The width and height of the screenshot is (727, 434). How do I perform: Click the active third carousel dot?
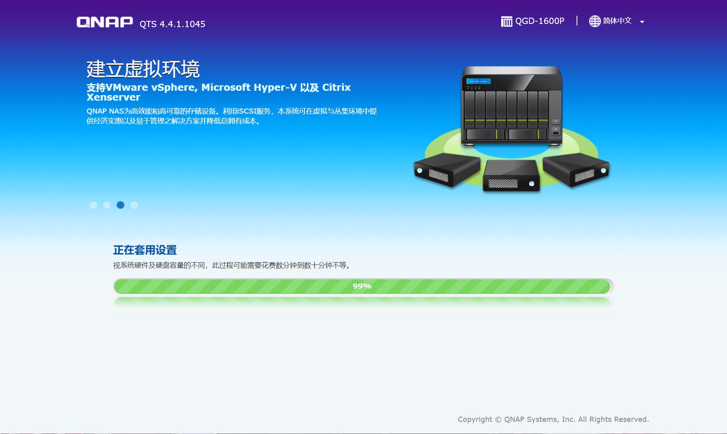(121, 205)
